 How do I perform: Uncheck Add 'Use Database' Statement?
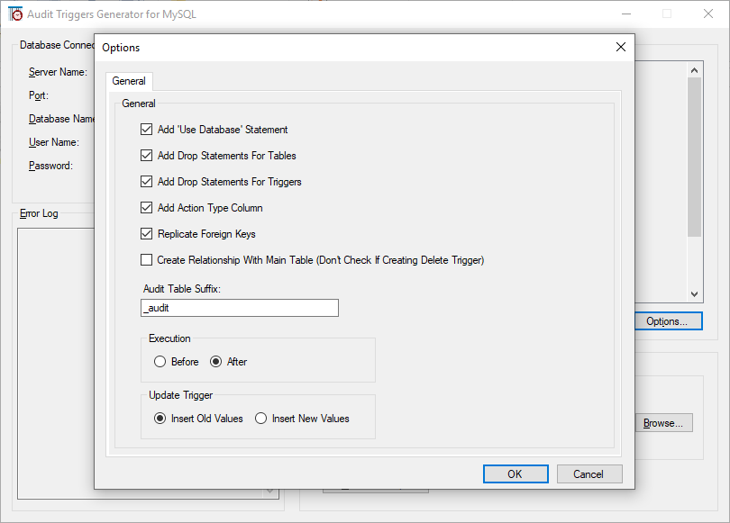click(x=147, y=129)
